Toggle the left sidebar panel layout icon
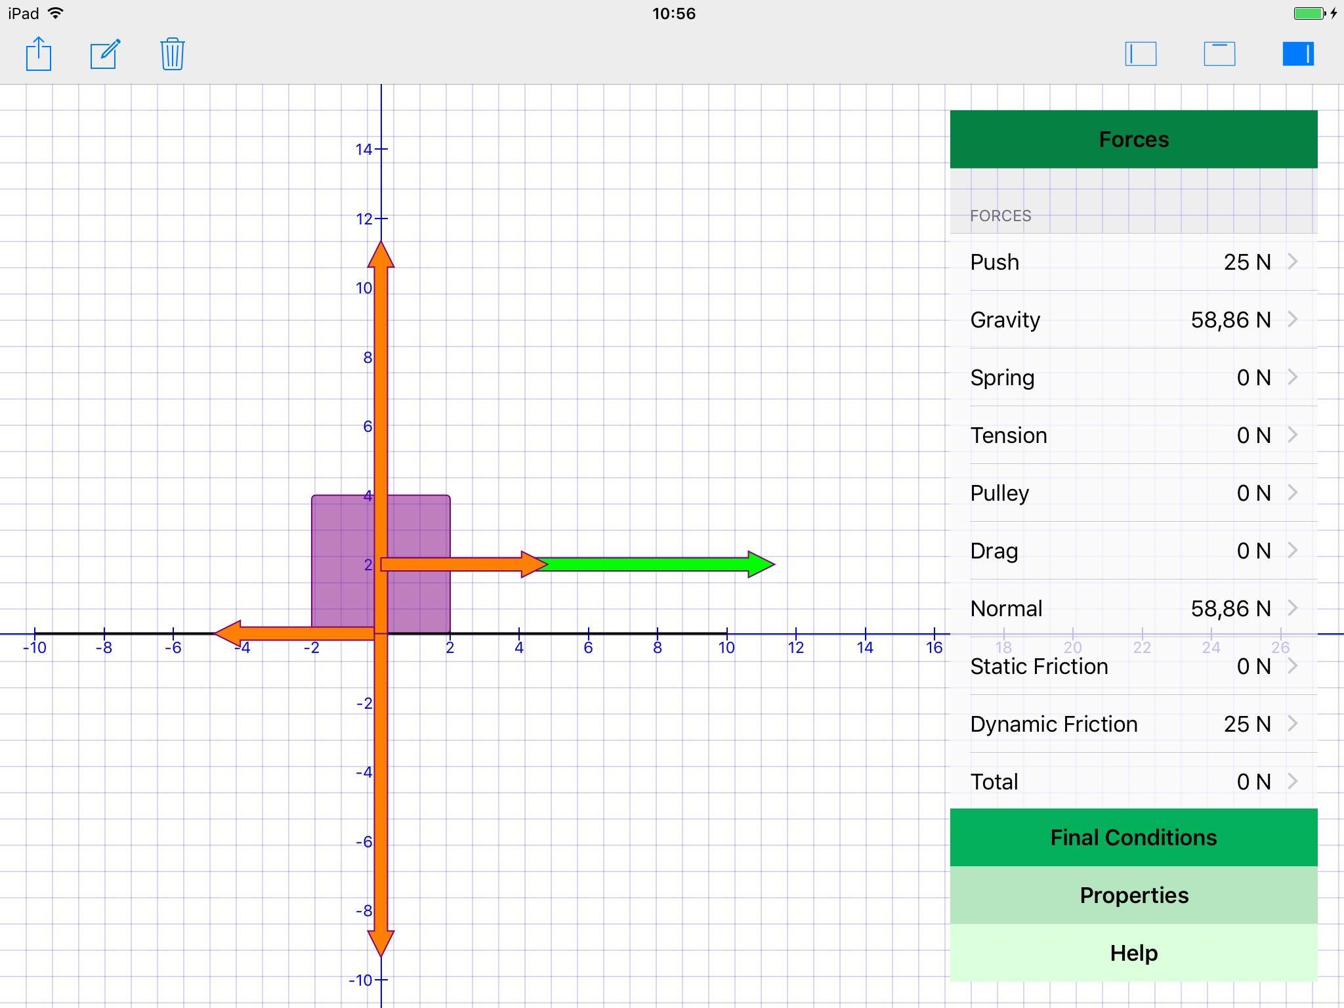This screenshot has height=1008, width=1344. coord(1141,54)
